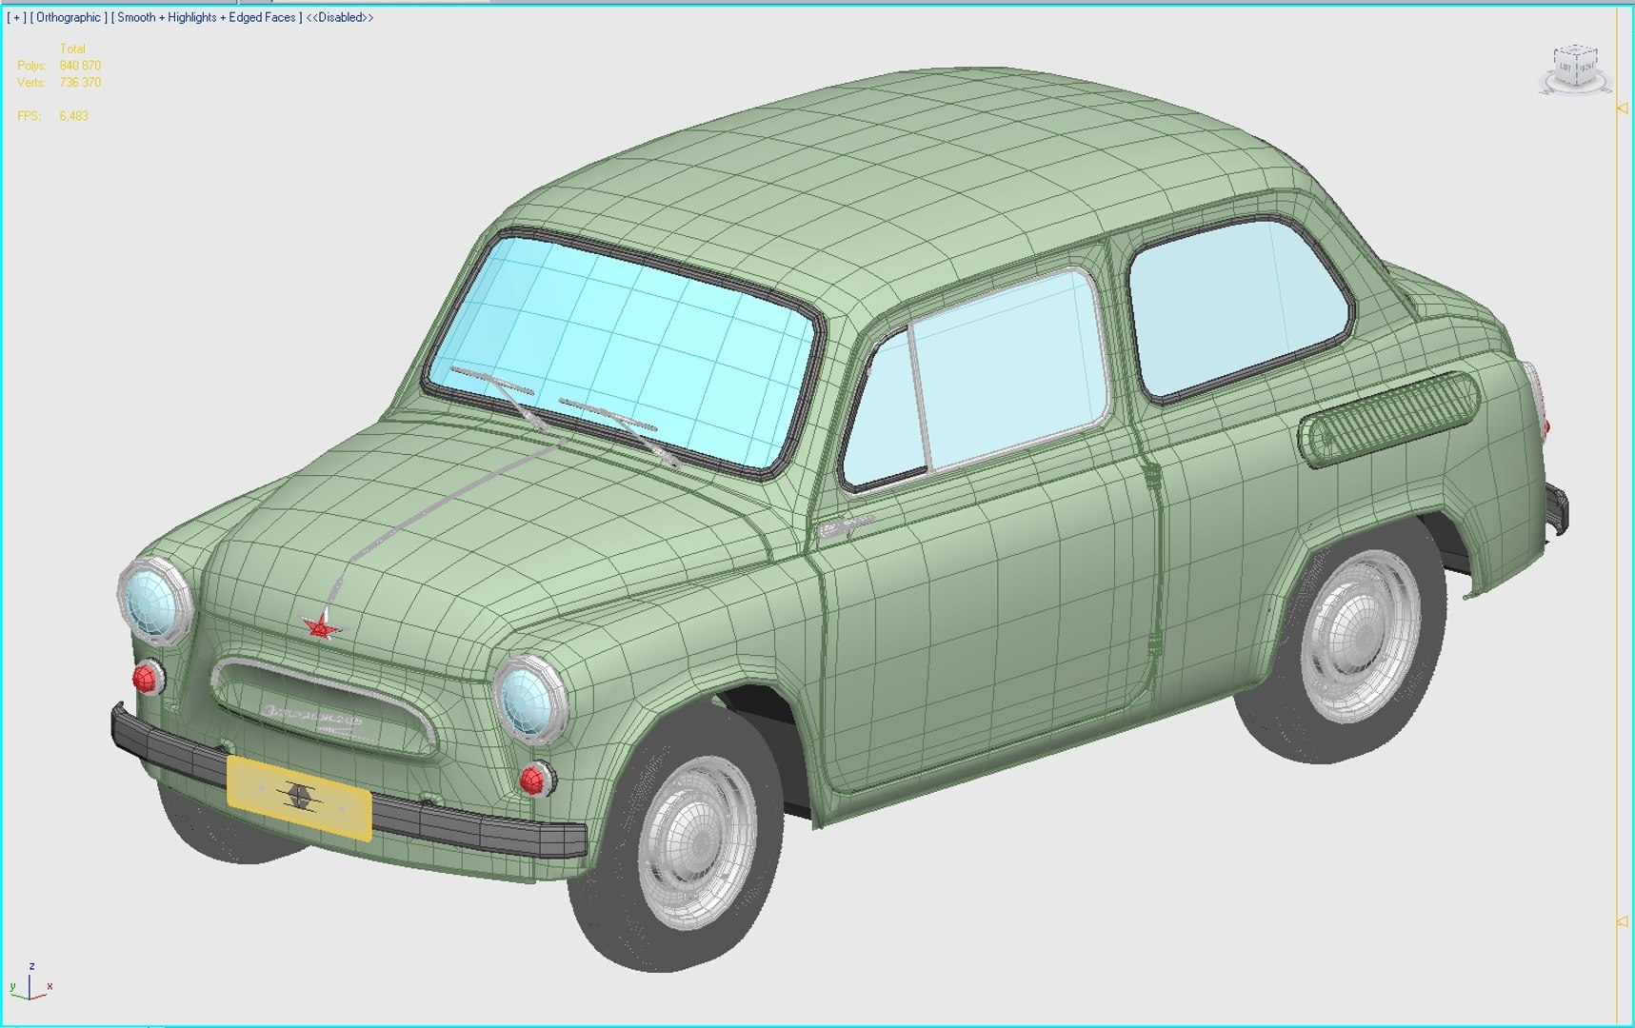Image resolution: width=1635 pixels, height=1028 pixels.
Task: Click the top face of the ViewCube
Action: pyautogui.click(x=1576, y=50)
